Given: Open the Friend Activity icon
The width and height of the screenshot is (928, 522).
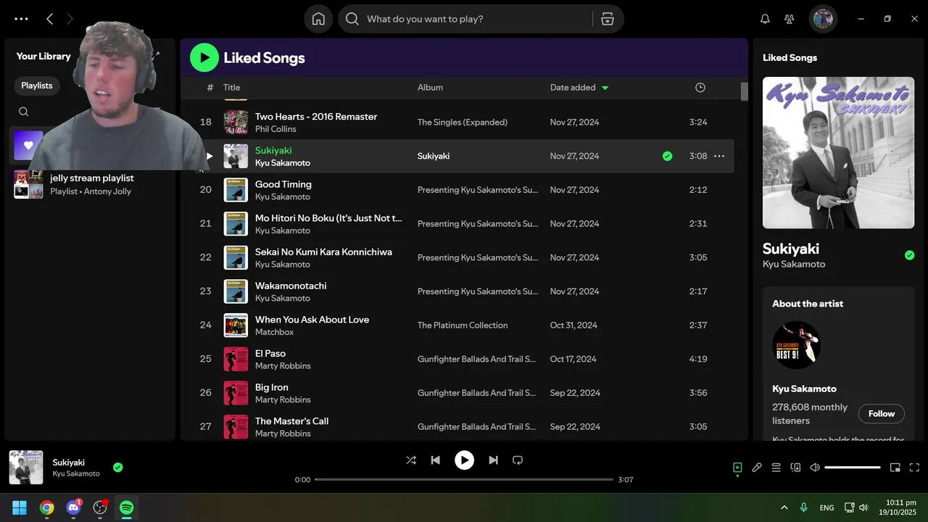Looking at the screenshot, I should click(x=790, y=19).
